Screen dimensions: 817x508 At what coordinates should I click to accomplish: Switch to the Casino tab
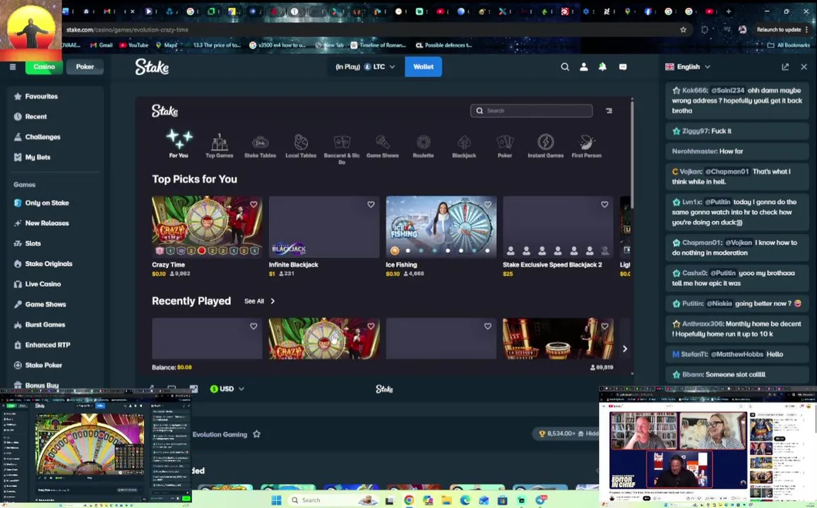(x=44, y=66)
